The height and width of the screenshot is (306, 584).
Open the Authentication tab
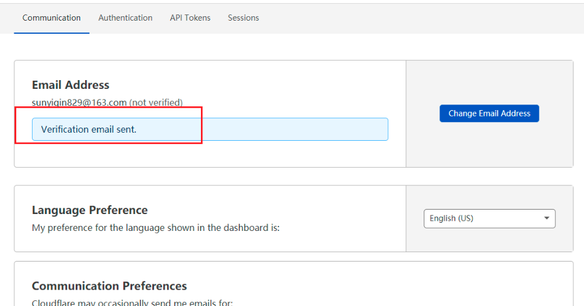(125, 18)
